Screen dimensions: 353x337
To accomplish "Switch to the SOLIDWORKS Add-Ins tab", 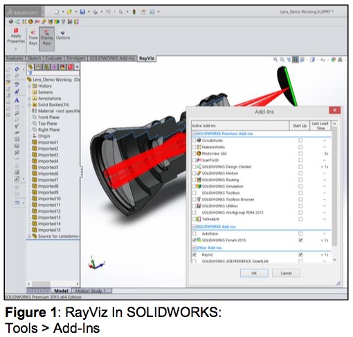I will click(x=112, y=59).
